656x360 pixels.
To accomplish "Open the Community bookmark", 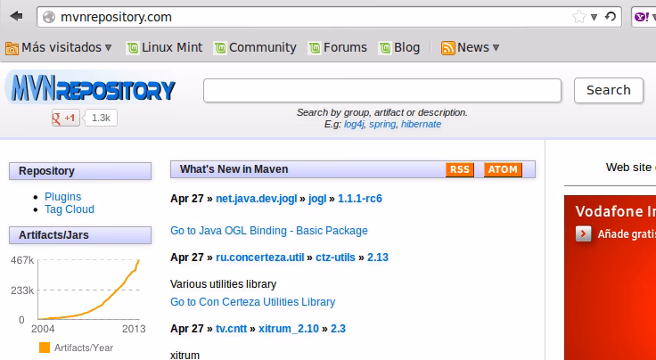I will (x=255, y=47).
